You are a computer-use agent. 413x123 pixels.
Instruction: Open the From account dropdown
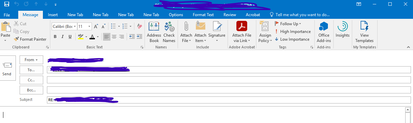31,60
